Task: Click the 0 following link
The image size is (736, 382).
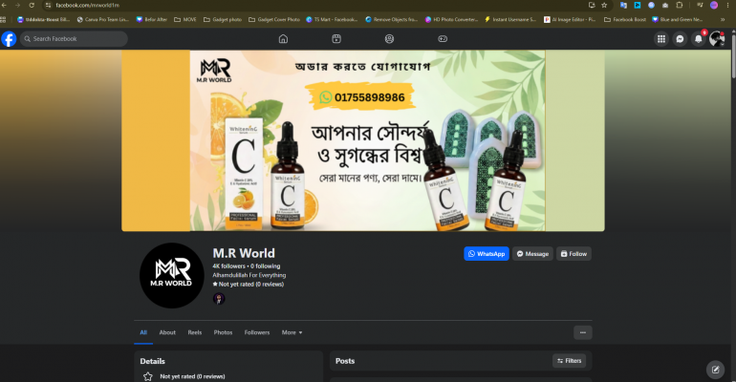Action: tap(265, 265)
